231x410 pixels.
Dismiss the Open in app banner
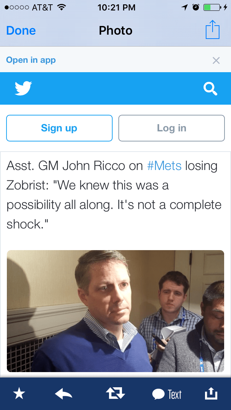coord(216,60)
